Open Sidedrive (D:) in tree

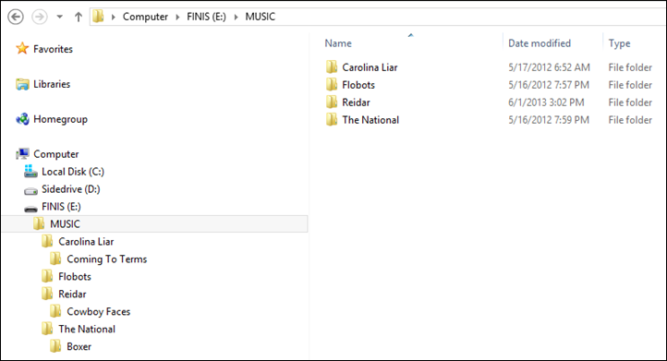tap(70, 188)
